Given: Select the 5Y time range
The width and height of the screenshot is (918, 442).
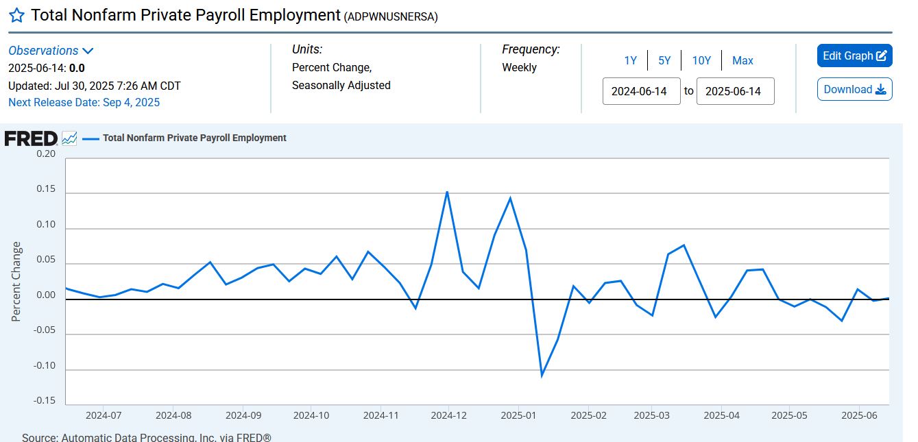Looking at the screenshot, I should pyautogui.click(x=664, y=60).
